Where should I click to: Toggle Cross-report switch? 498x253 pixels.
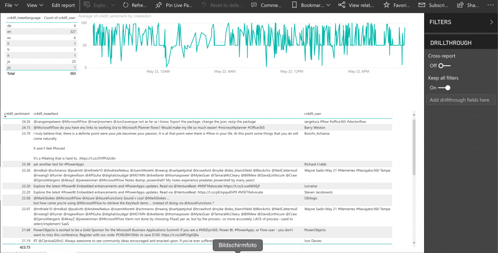[445, 66]
